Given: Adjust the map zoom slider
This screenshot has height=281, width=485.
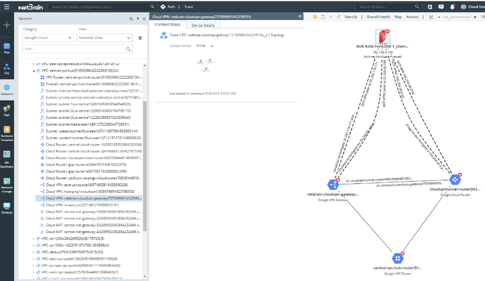Looking at the screenshot, I should click(451, 17).
